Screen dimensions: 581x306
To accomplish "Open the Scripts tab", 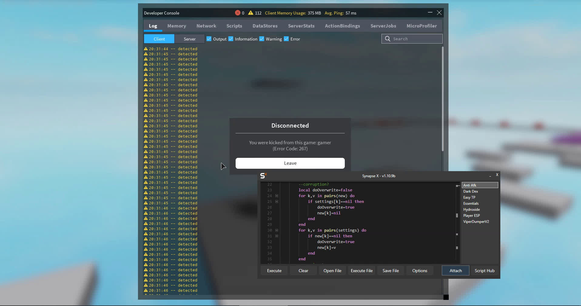I will point(234,26).
